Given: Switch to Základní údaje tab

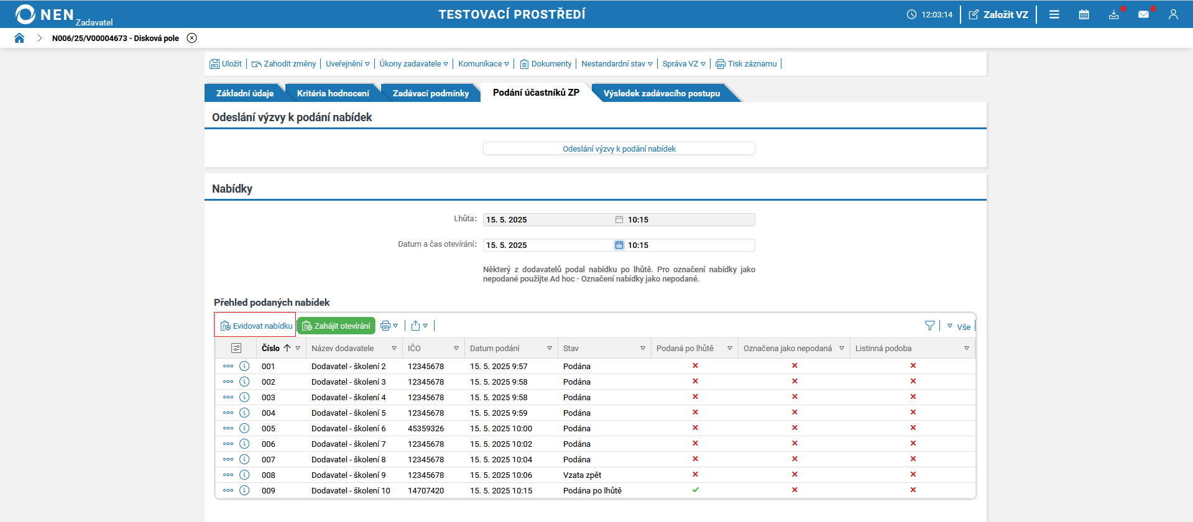Looking at the screenshot, I should coord(244,93).
